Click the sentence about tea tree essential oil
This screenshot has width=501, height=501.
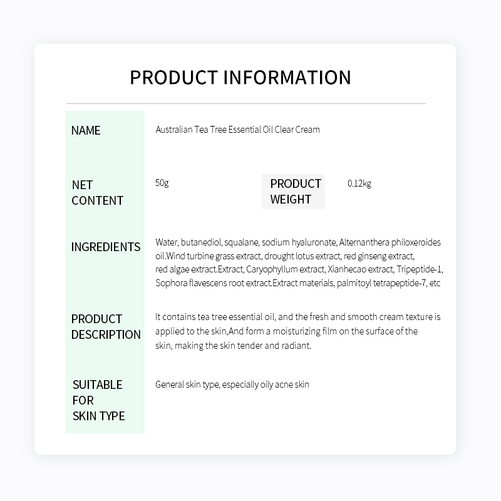(298, 317)
